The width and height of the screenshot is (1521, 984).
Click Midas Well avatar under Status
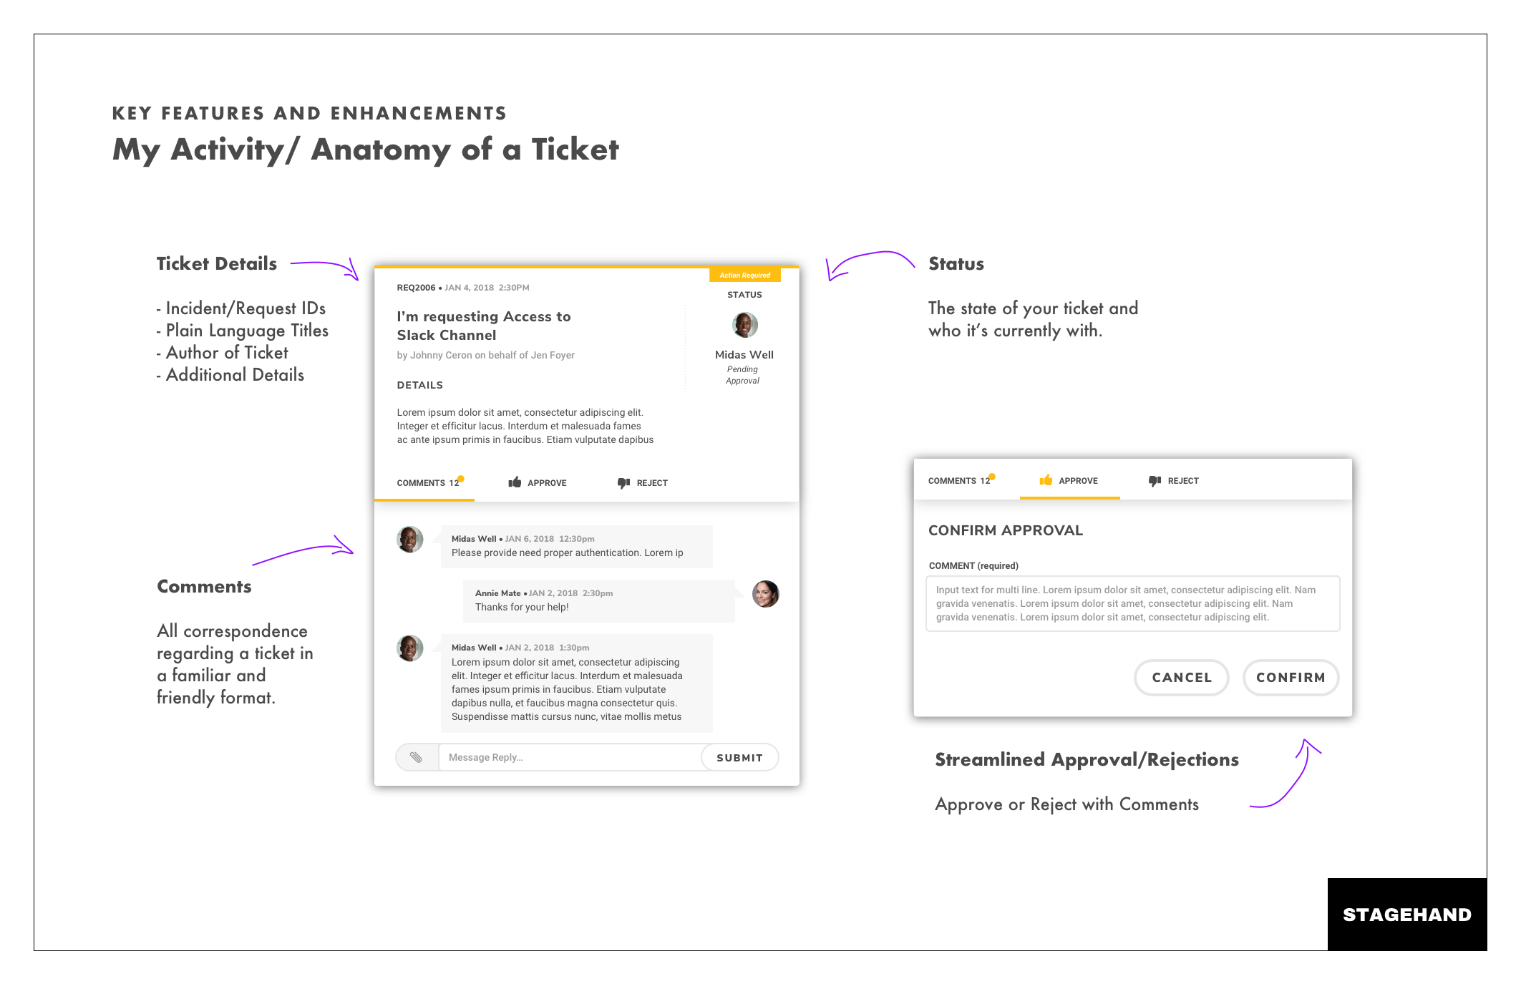pos(744,325)
